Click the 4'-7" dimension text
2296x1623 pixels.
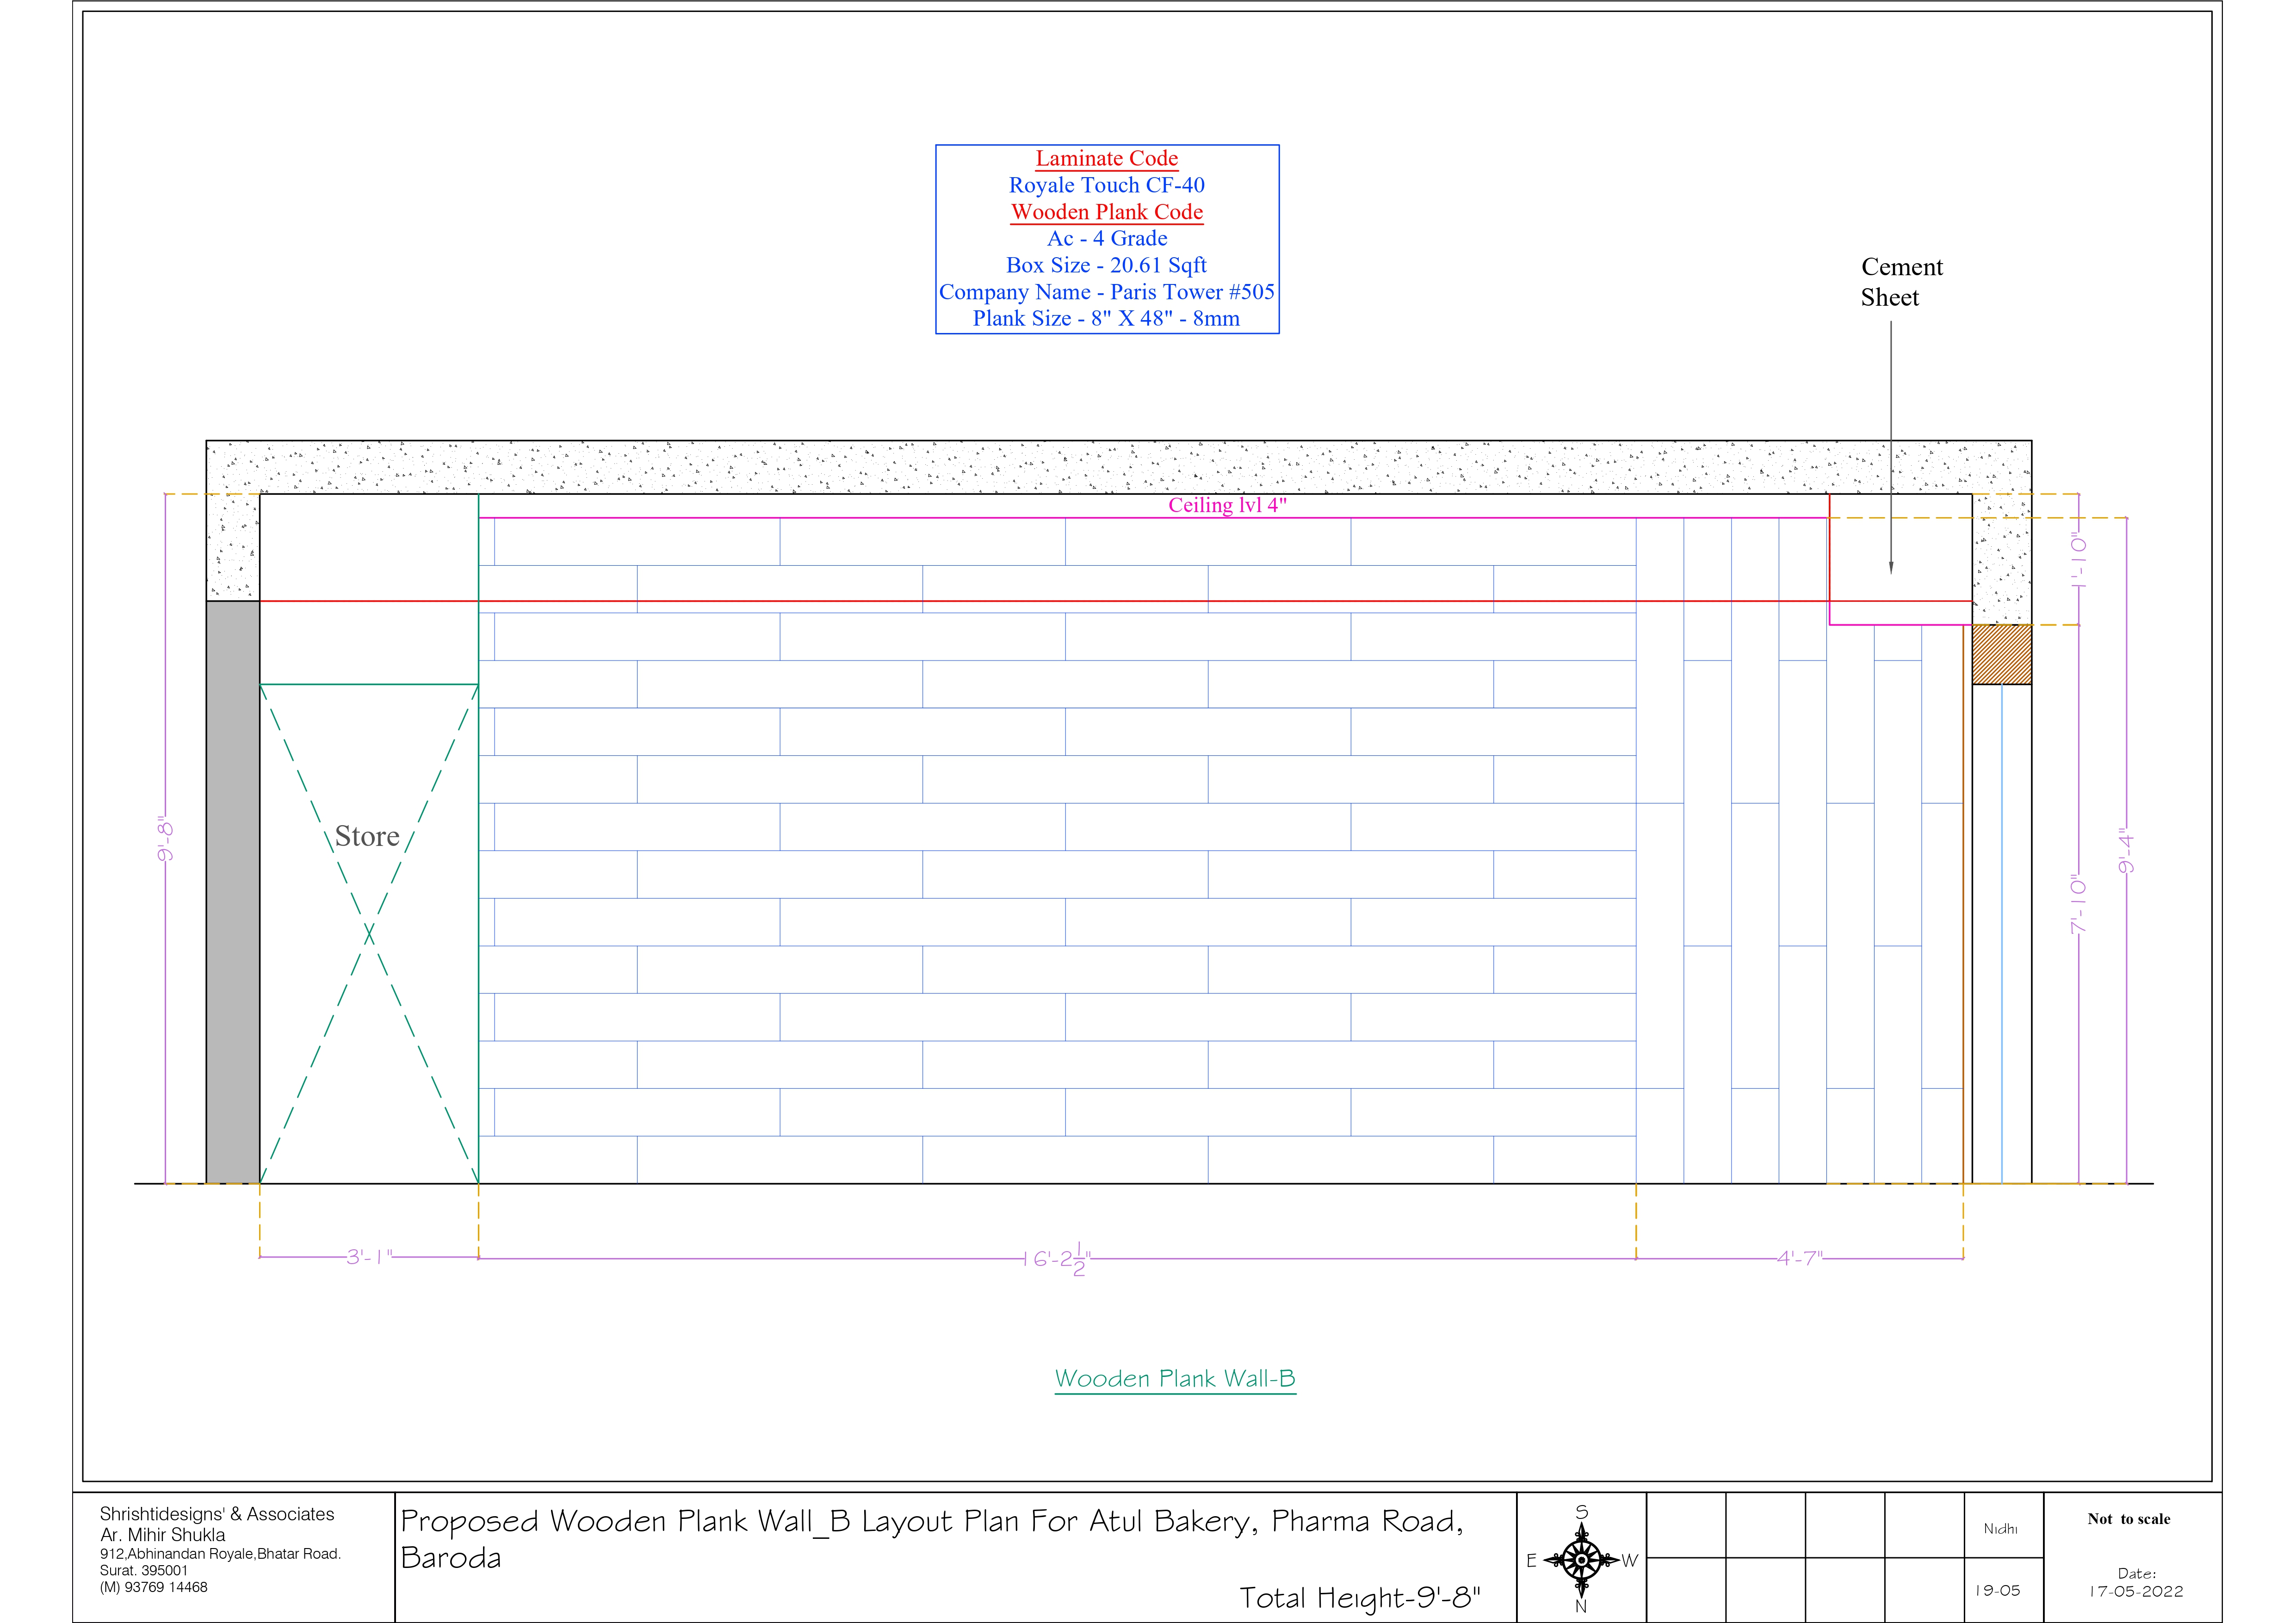click(1799, 1258)
